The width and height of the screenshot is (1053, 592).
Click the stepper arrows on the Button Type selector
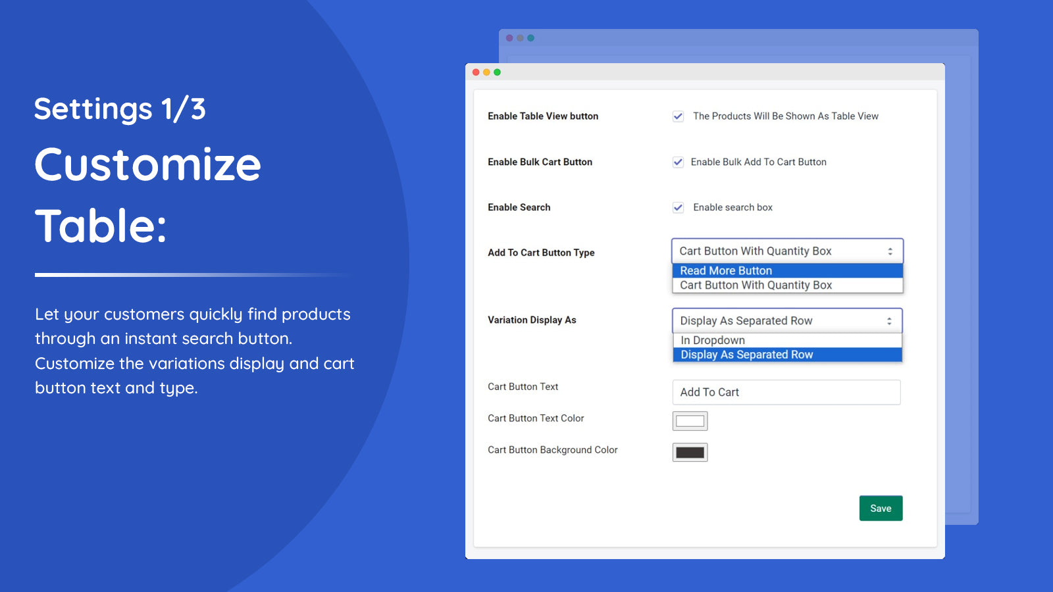(x=890, y=251)
